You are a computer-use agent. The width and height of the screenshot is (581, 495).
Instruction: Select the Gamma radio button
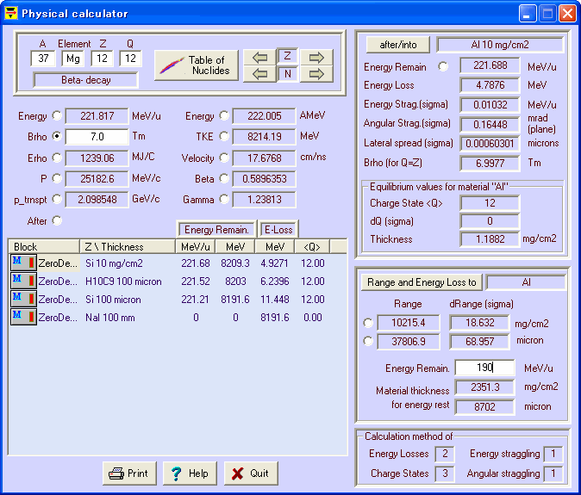coord(224,199)
